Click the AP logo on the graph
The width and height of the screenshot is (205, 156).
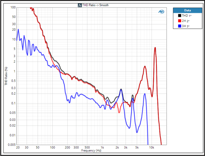pos(161,12)
